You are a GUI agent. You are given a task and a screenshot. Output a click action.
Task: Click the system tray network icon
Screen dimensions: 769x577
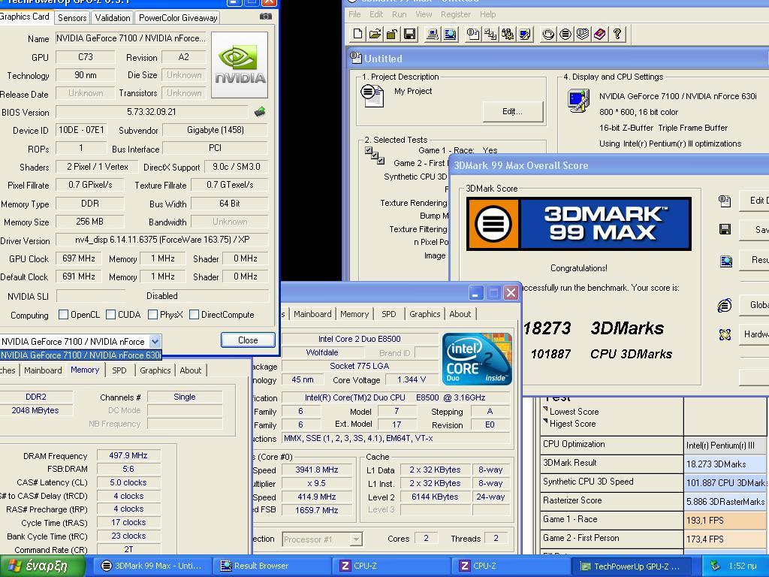tap(715, 565)
